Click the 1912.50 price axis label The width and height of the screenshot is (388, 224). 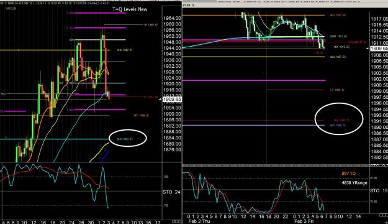click(x=379, y=37)
